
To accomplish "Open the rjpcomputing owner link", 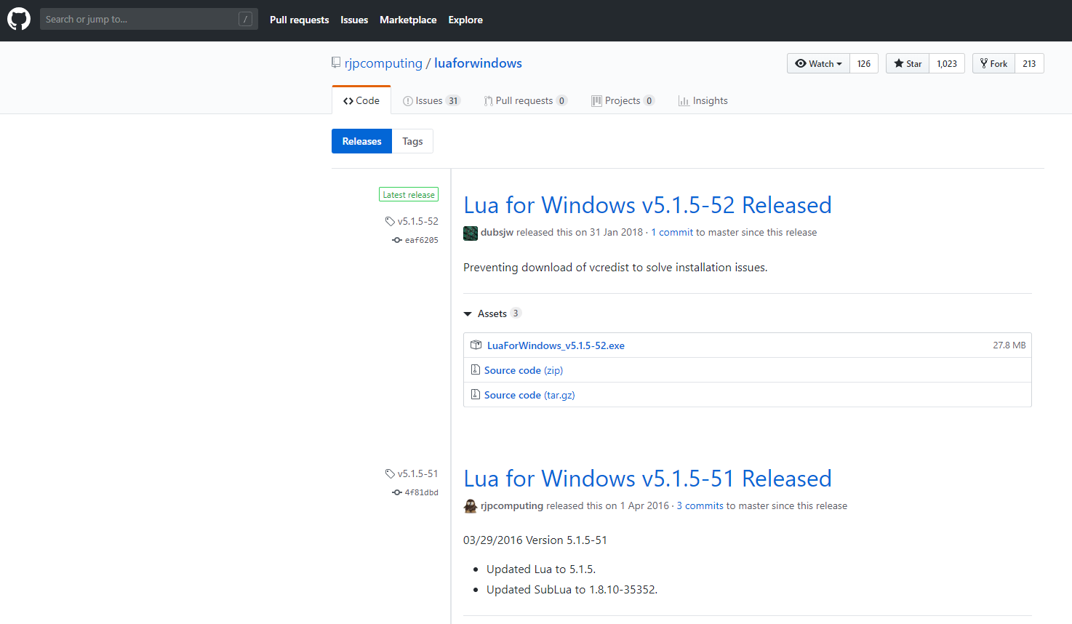I will pyautogui.click(x=383, y=63).
